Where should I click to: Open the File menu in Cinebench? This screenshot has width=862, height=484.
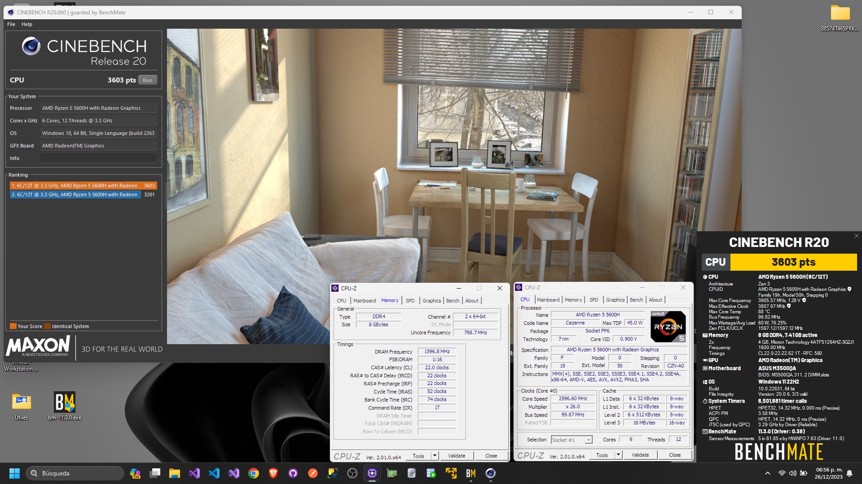coord(11,24)
